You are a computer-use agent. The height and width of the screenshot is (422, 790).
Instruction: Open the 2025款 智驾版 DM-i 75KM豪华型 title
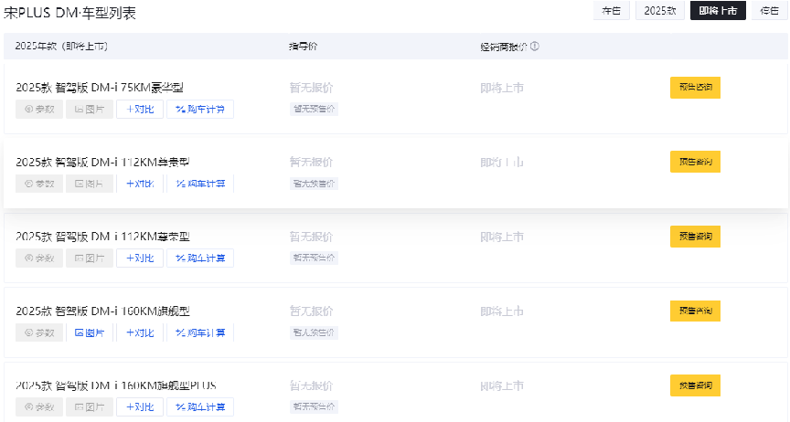coord(100,88)
